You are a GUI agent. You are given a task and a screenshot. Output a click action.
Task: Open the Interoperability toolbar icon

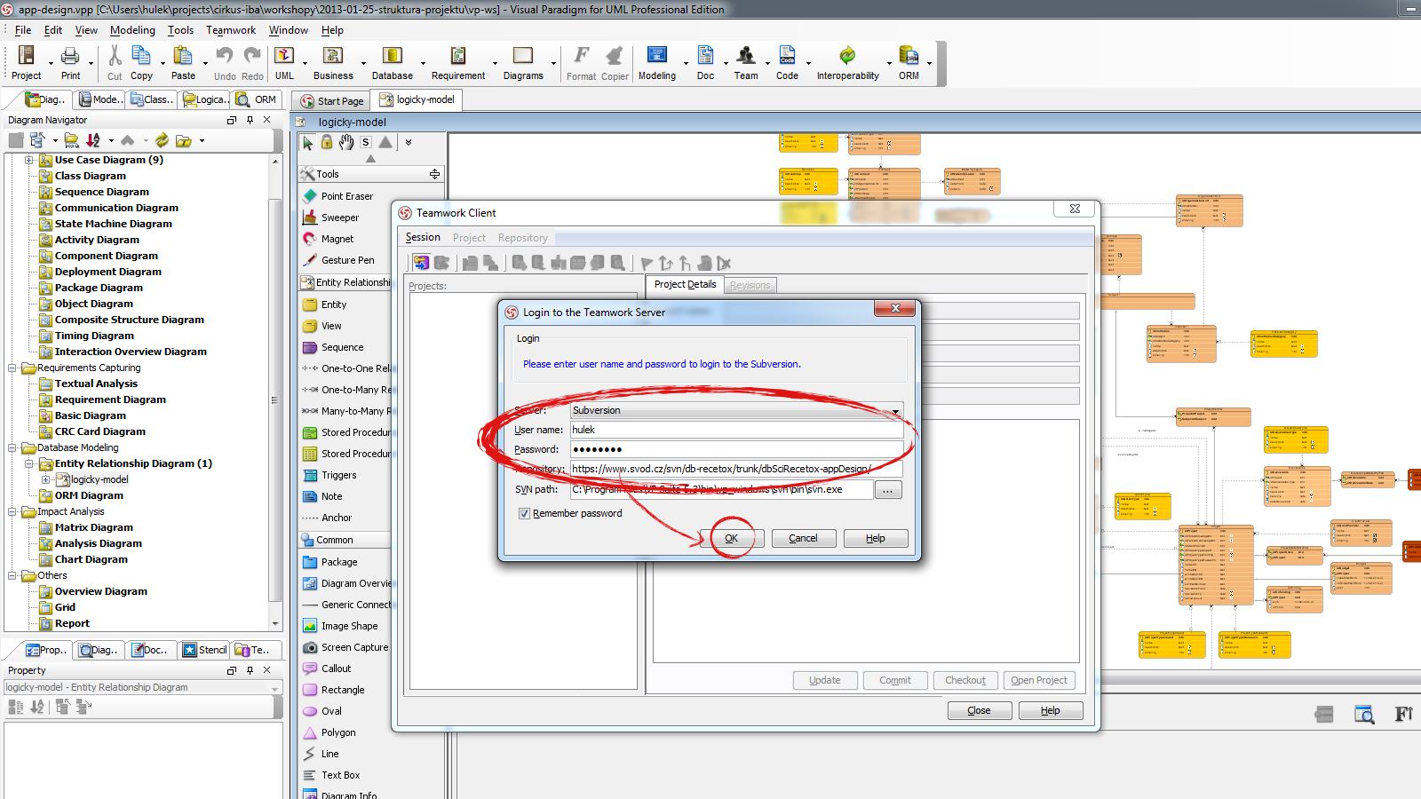(x=848, y=56)
